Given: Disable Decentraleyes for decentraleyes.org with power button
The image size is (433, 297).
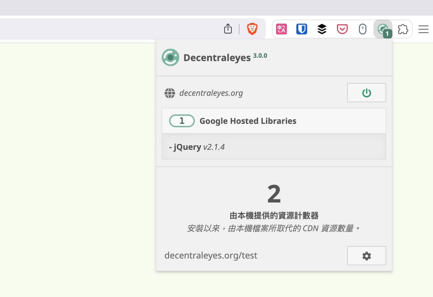Looking at the screenshot, I should pyautogui.click(x=367, y=93).
